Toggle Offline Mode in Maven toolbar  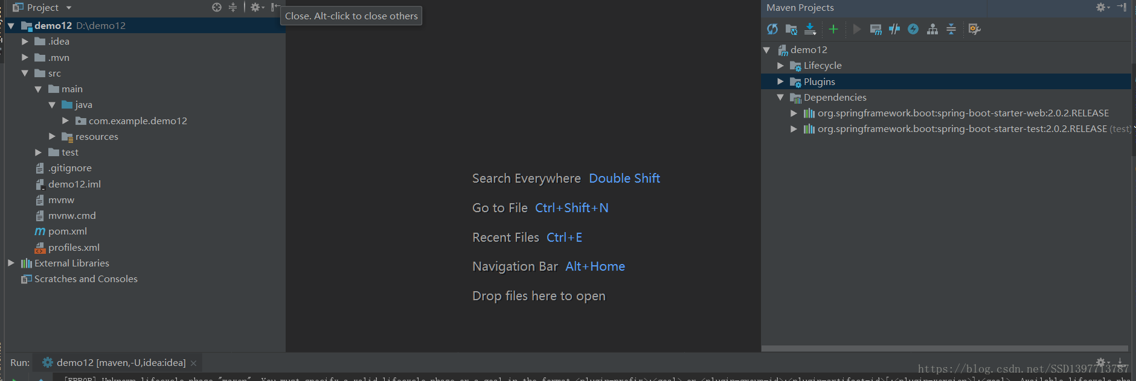894,29
